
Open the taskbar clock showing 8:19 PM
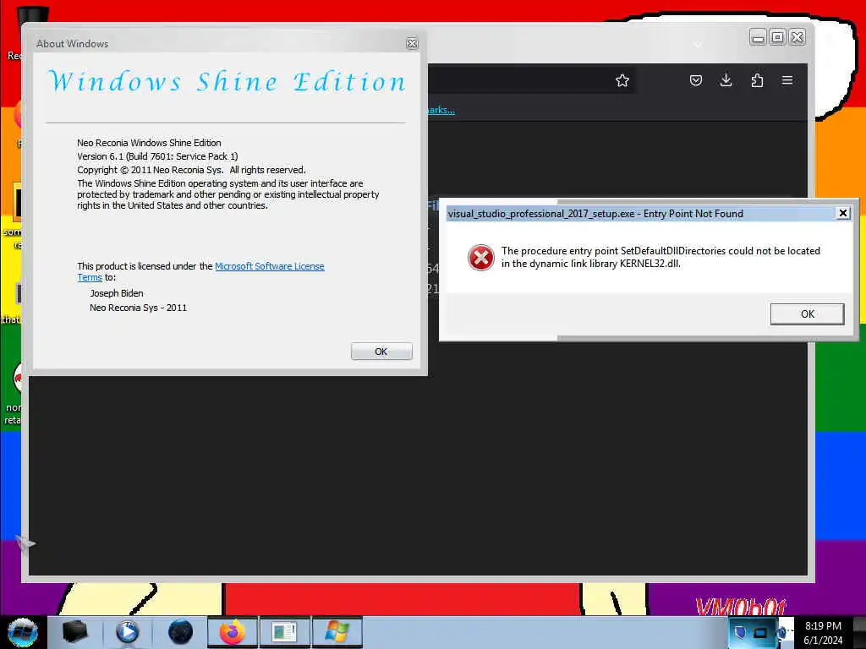823,633
